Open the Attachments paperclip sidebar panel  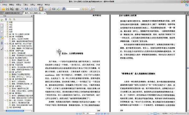coord(2,43)
